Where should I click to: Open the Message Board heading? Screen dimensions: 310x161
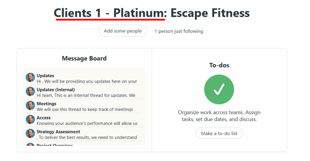coord(84,58)
